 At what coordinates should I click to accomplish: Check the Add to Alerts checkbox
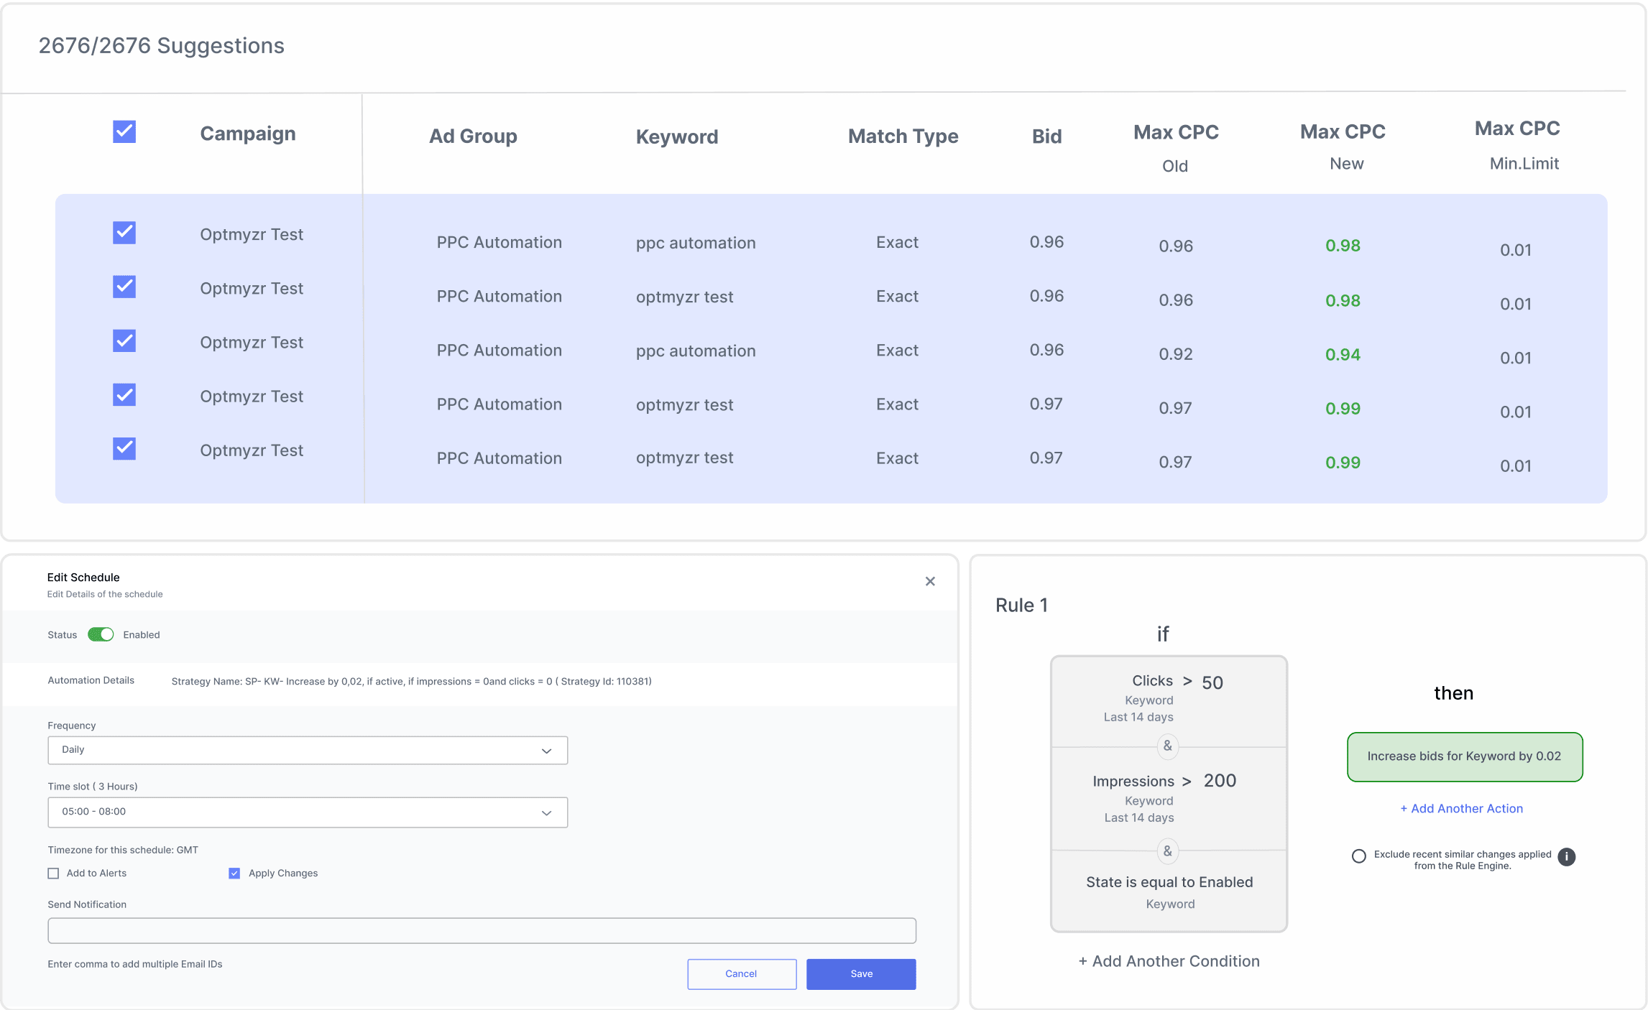[x=53, y=874]
